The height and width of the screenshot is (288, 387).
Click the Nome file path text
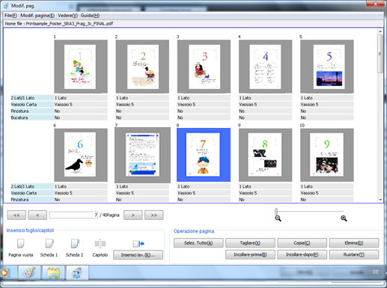[59, 24]
